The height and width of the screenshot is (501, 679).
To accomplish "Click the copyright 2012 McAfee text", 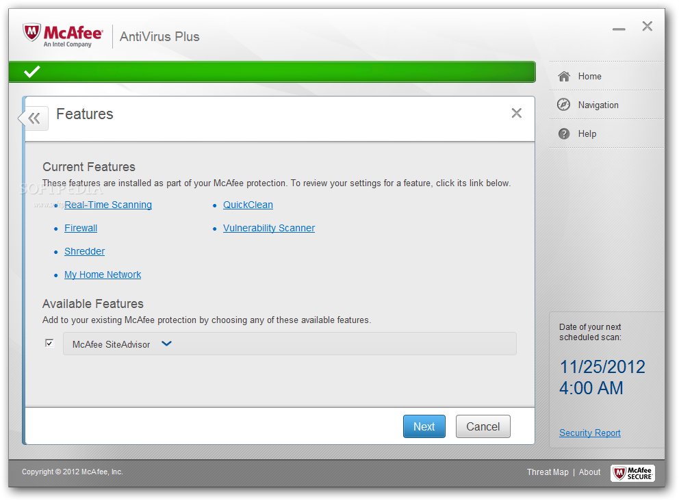I will pyautogui.click(x=73, y=472).
